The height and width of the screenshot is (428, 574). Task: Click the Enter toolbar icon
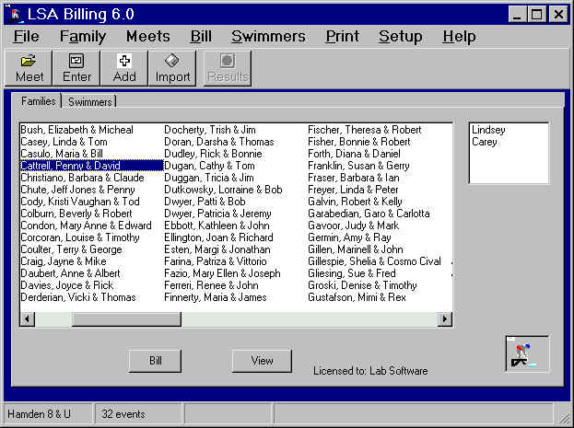click(x=76, y=68)
